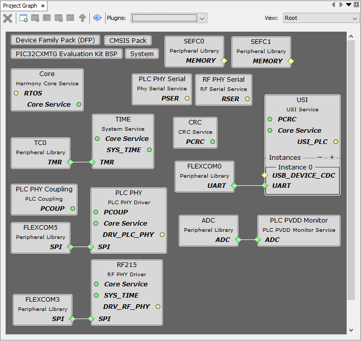Add a USI instance with plus button

tap(331, 158)
